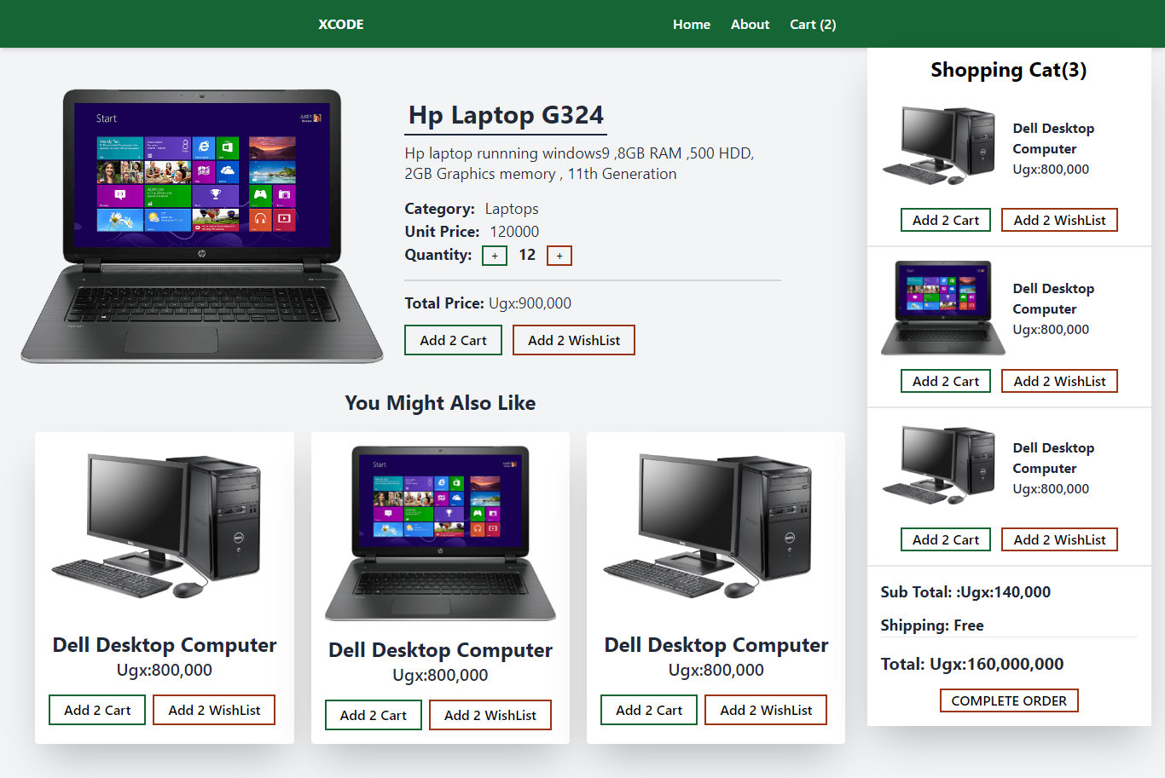This screenshot has height=778, width=1165.
Task: Add Hp Laptop G324 to cart
Action: click(x=453, y=340)
